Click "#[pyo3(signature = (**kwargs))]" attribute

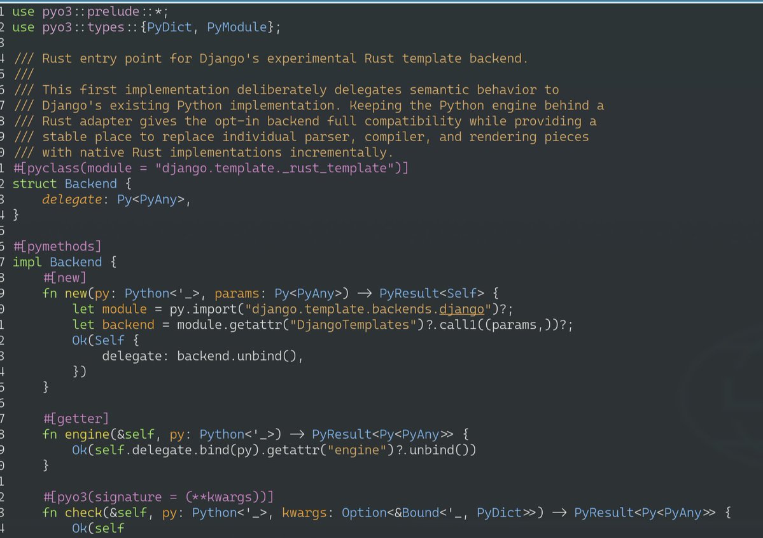158,497
